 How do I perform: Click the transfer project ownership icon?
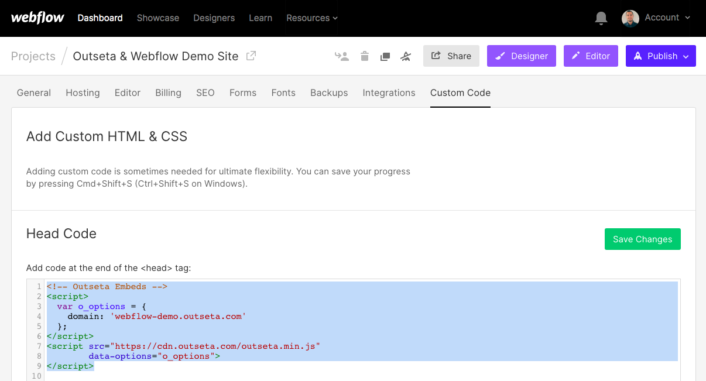click(342, 56)
